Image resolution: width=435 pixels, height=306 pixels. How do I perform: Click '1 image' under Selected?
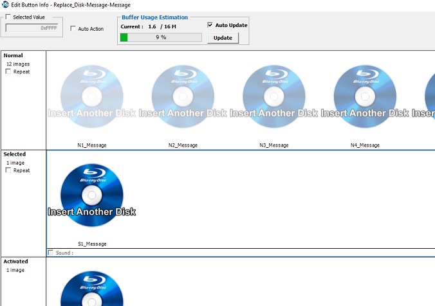[15, 163]
